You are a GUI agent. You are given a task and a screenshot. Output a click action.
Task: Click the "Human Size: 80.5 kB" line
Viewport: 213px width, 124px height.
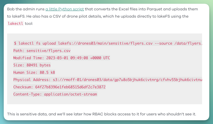[x=34, y=72]
